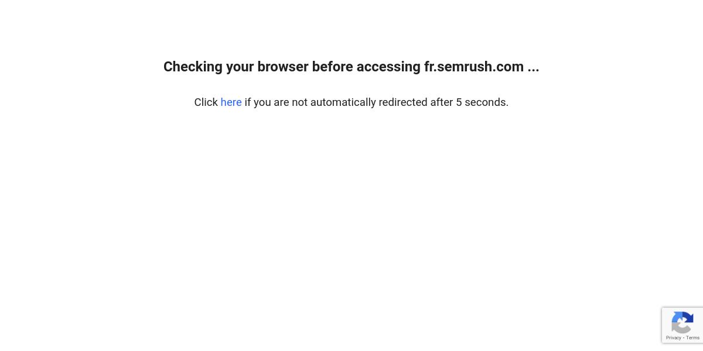Open the reCAPTCHA Privacy link
703x351 pixels.
674,338
